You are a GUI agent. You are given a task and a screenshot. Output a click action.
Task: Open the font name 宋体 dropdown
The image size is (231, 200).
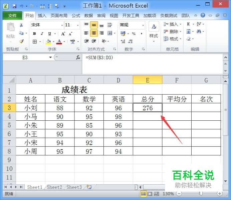(62, 25)
